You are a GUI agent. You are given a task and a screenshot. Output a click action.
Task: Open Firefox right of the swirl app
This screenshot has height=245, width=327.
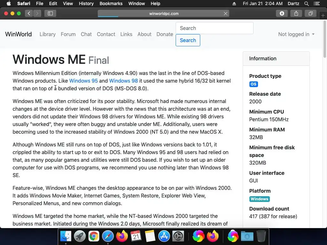[212, 236]
